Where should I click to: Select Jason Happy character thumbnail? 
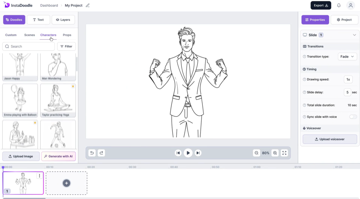coord(20,67)
